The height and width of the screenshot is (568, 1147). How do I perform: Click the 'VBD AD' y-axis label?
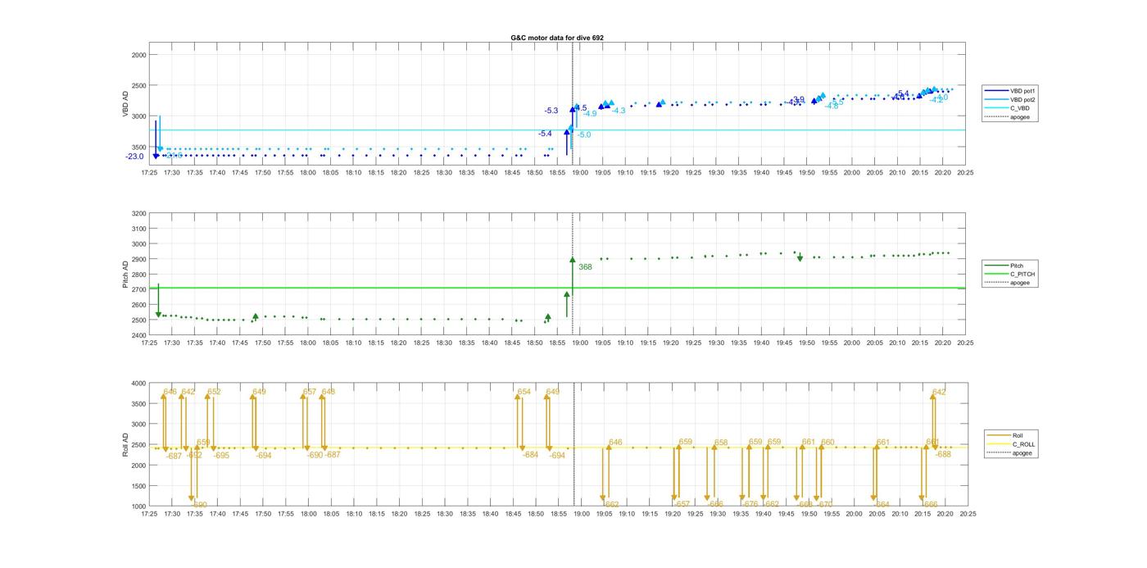tap(126, 104)
